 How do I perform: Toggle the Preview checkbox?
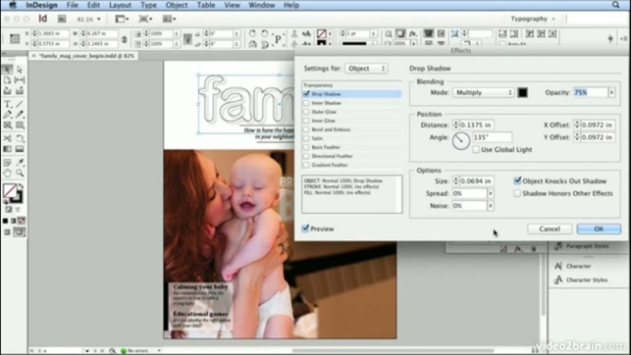(x=305, y=228)
